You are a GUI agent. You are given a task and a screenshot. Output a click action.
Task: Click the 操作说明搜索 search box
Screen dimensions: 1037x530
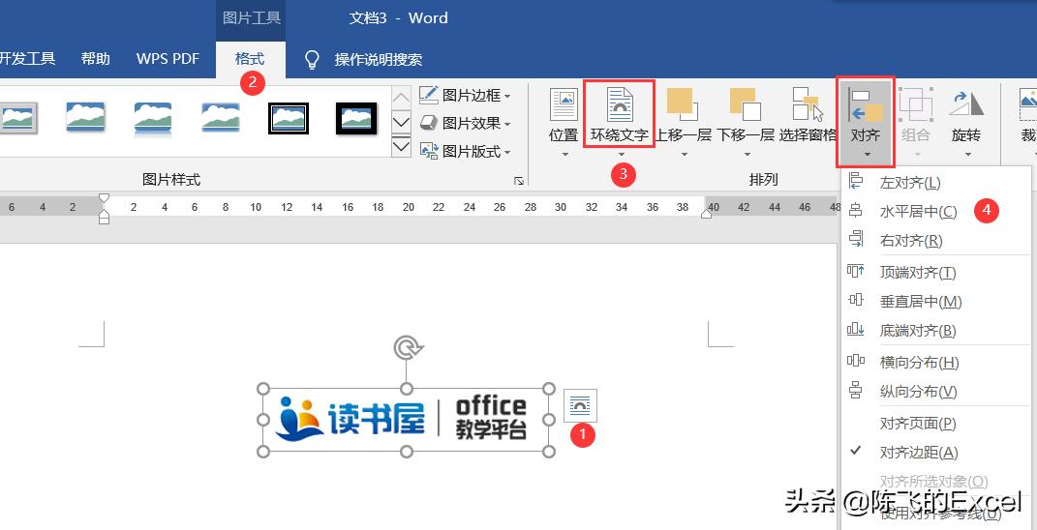point(379,59)
